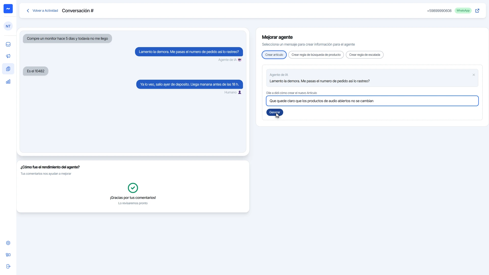
Task: Remove selected message with X icon
Action: pyautogui.click(x=474, y=75)
